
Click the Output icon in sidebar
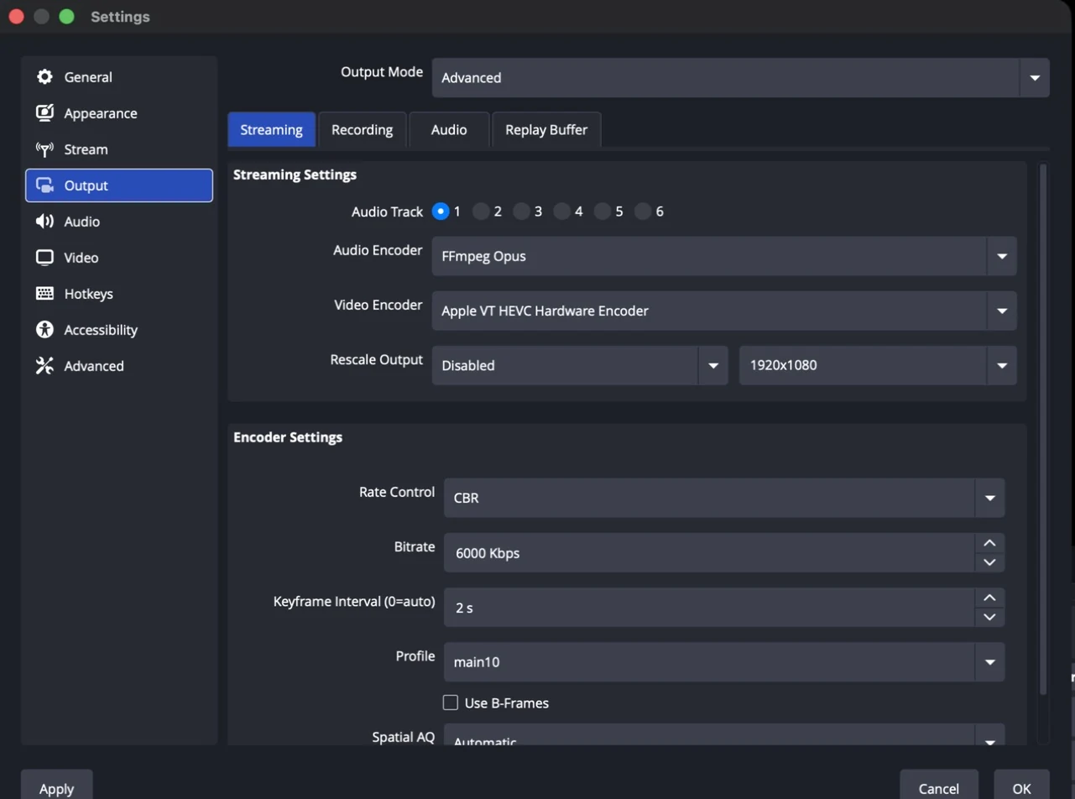coord(44,185)
